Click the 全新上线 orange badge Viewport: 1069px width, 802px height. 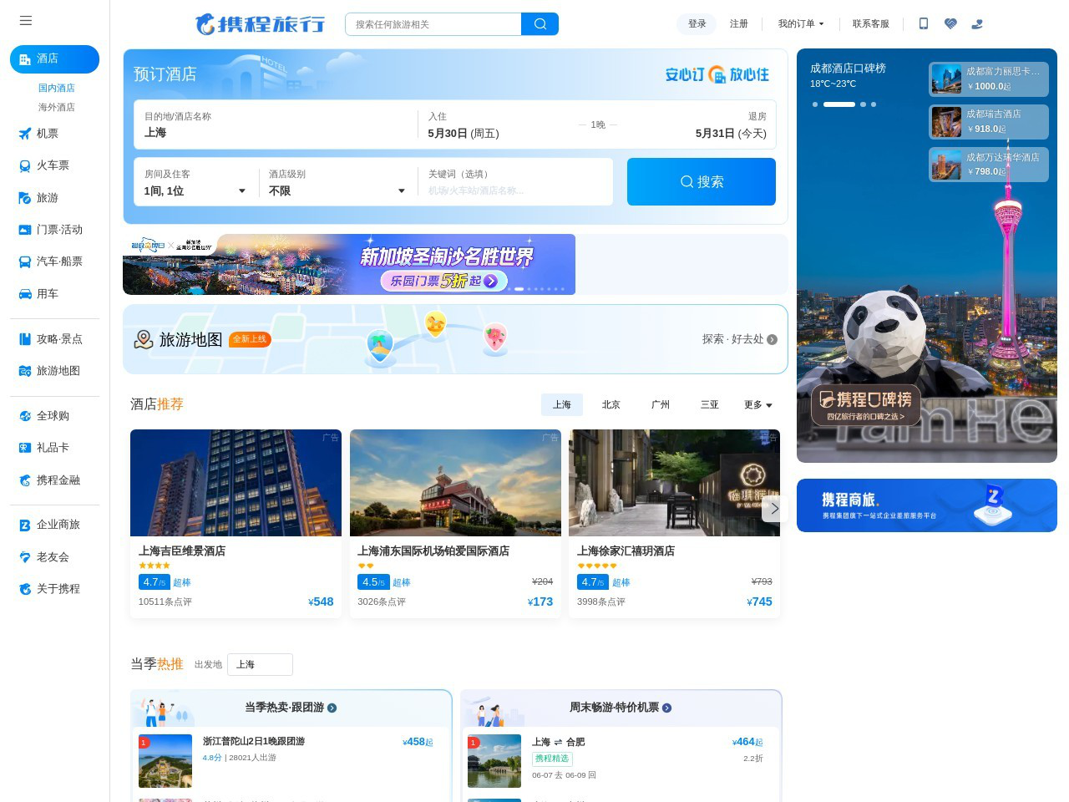click(x=250, y=339)
